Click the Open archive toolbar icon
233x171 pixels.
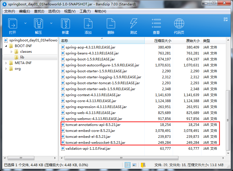point(13,24)
